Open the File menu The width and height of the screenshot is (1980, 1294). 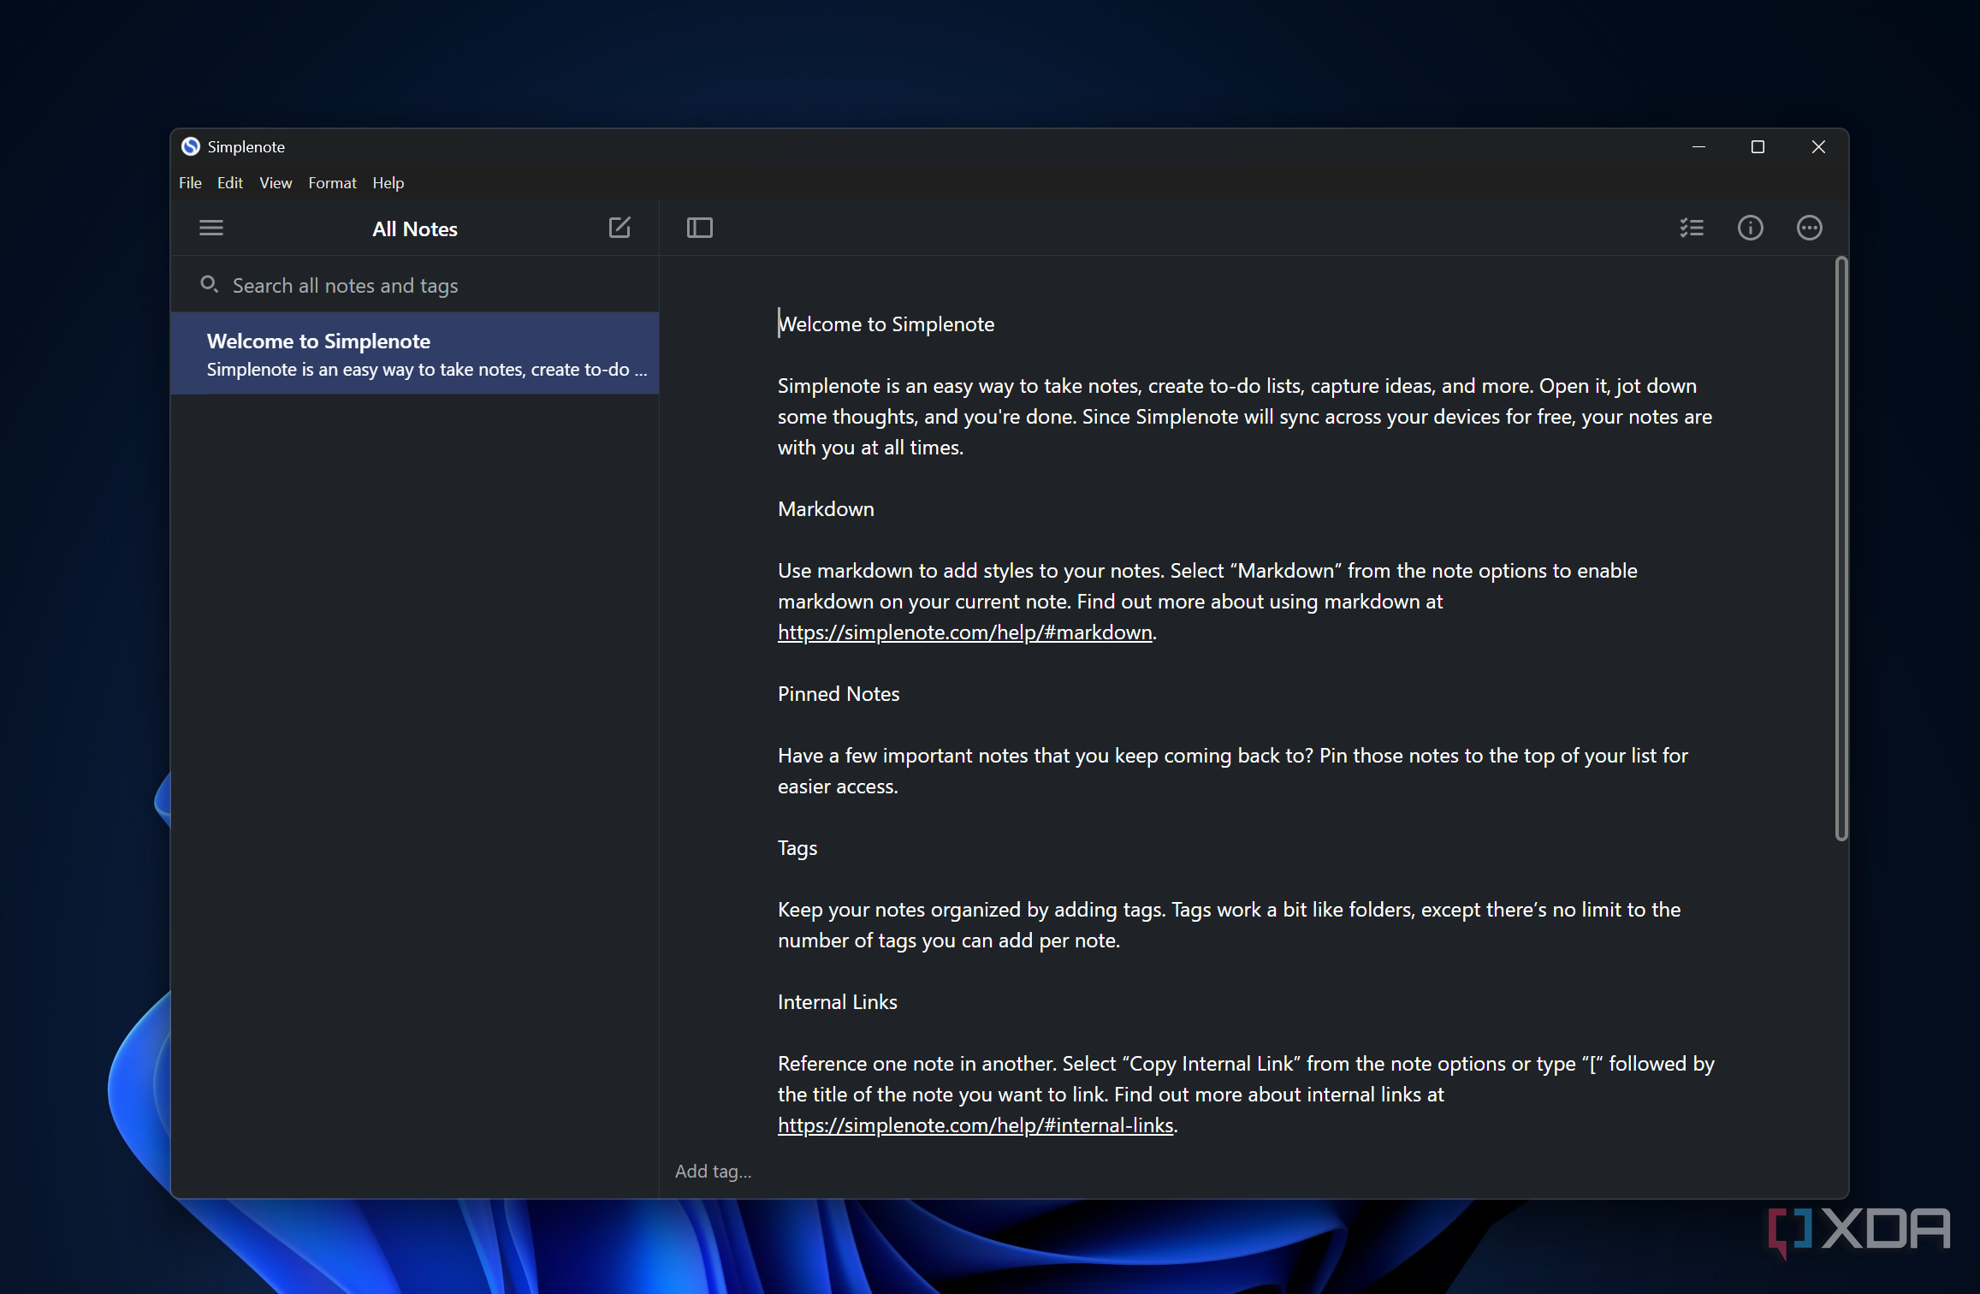click(x=190, y=183)
